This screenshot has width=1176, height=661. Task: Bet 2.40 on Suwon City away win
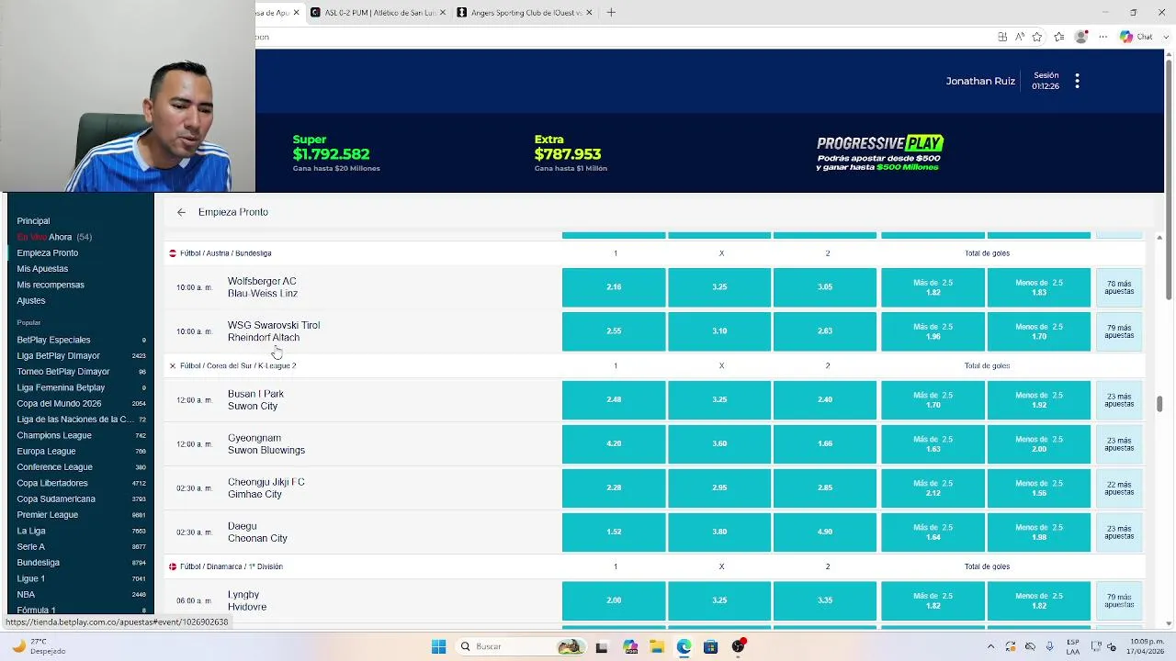[x=825, y=400]
